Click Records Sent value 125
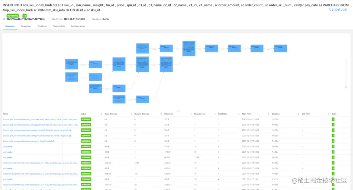The image size is (353, 190). [x=196, y=168]
